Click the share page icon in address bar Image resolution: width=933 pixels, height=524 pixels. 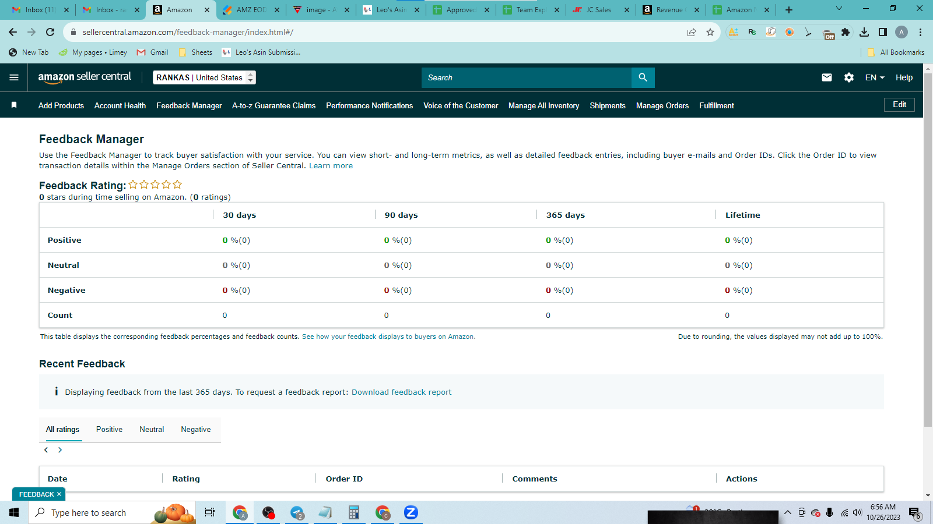click(692, 32)
